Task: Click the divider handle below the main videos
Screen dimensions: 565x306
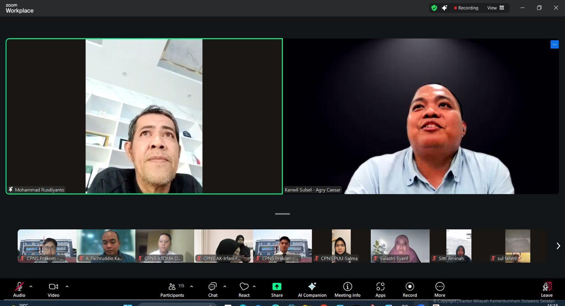Action: [282, 214]
